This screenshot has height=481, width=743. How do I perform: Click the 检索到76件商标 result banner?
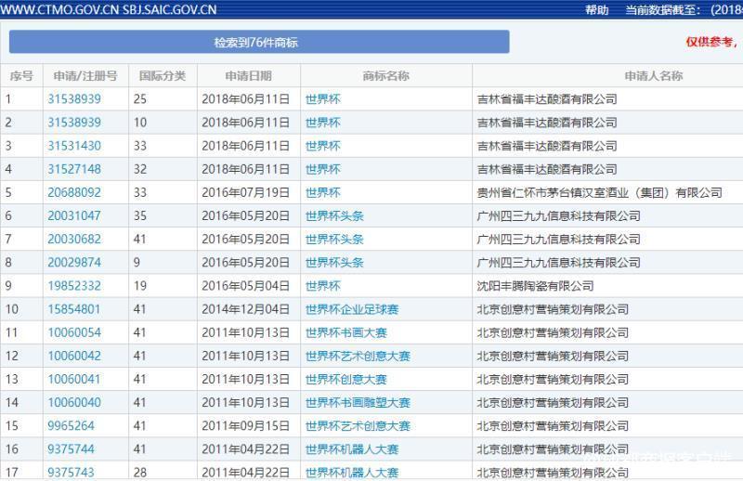click(259, 42)
